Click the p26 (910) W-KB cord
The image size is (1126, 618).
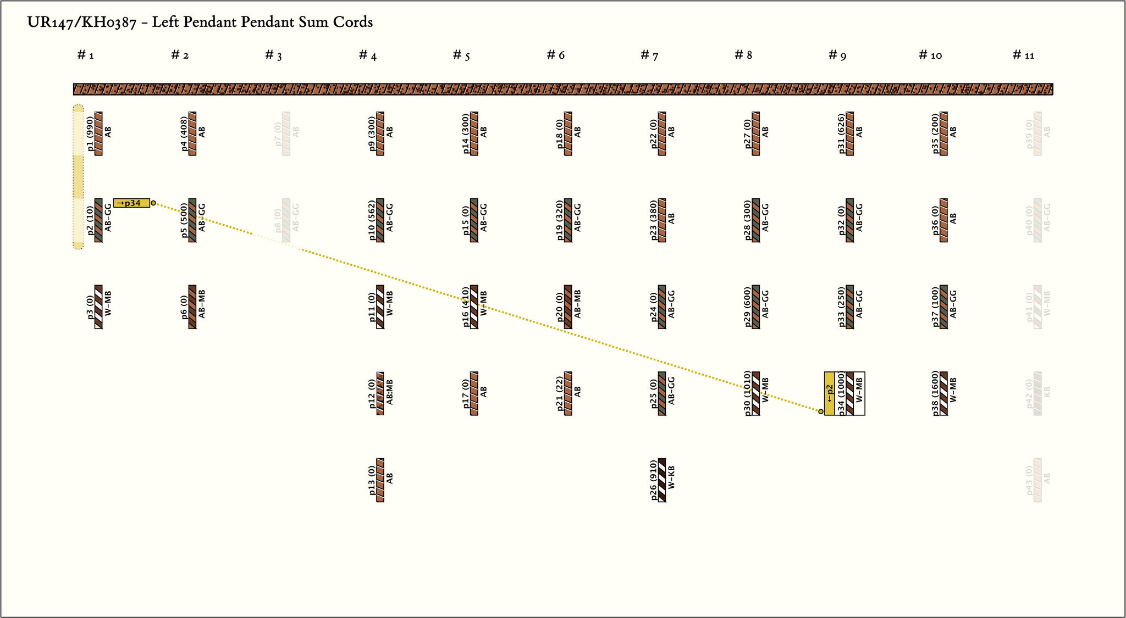[662, 480]
